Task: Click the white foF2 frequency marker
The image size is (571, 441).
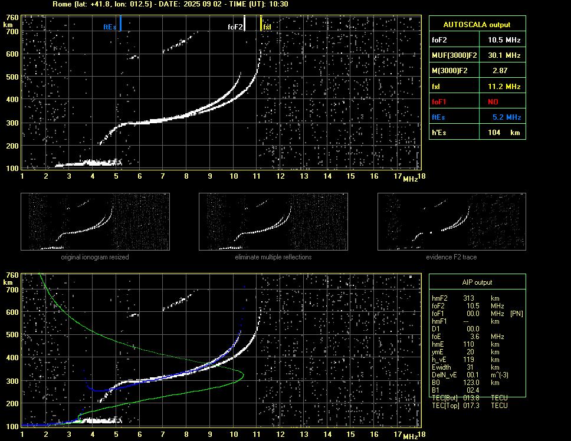Action: tap(244, 23)
